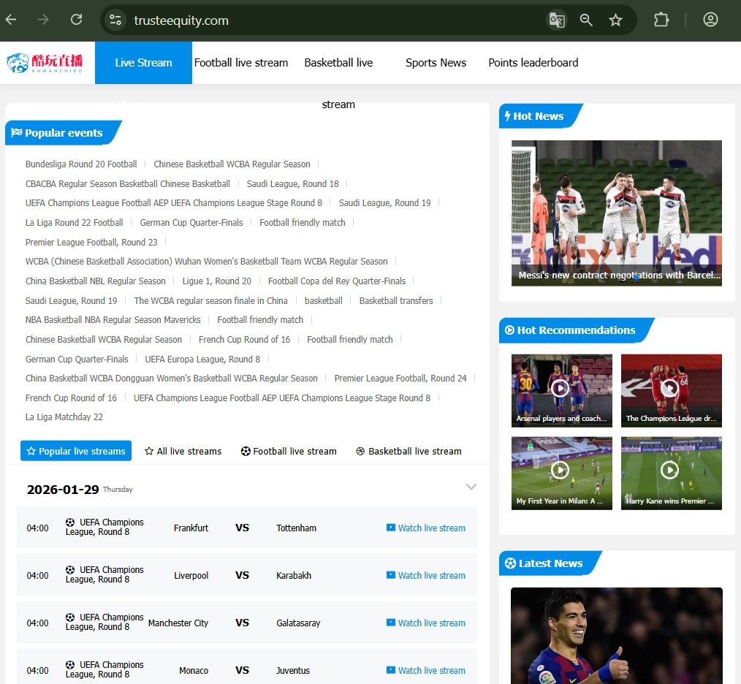The width and height of the screenshot is (741, 684).
Task: Click the carousel dot on Hot News image
Action: [x=636, y=277]
